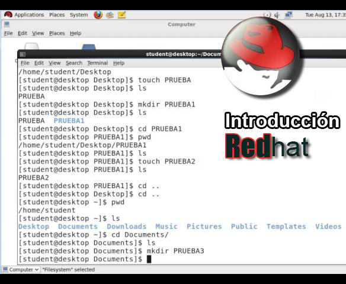
Task: Click the "Filesystem" selected status text
Action: click(68, 269)
